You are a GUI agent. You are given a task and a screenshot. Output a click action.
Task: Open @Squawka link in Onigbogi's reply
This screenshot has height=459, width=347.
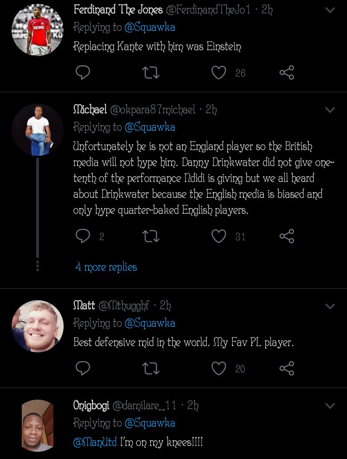[149, 423]
